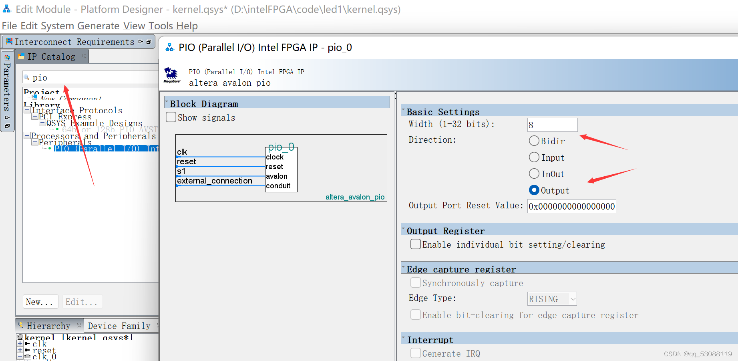The height and width of the screenshot is (361, 738).
Task: Collapse the Interface Protocols tree node
Action: tap(27, 110)
